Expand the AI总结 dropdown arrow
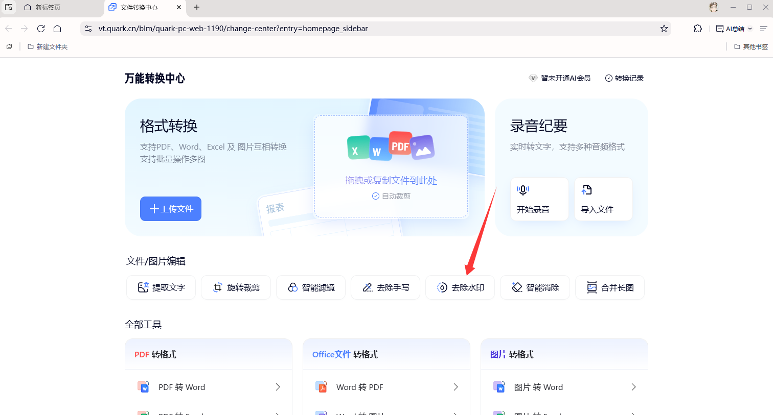 coord(750,29)
